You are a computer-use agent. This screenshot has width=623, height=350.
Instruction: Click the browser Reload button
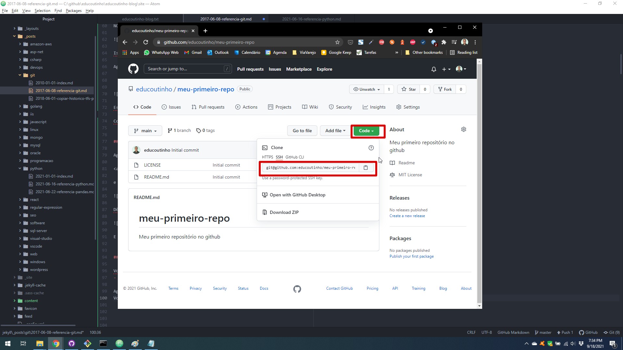[x=146, y=42]
